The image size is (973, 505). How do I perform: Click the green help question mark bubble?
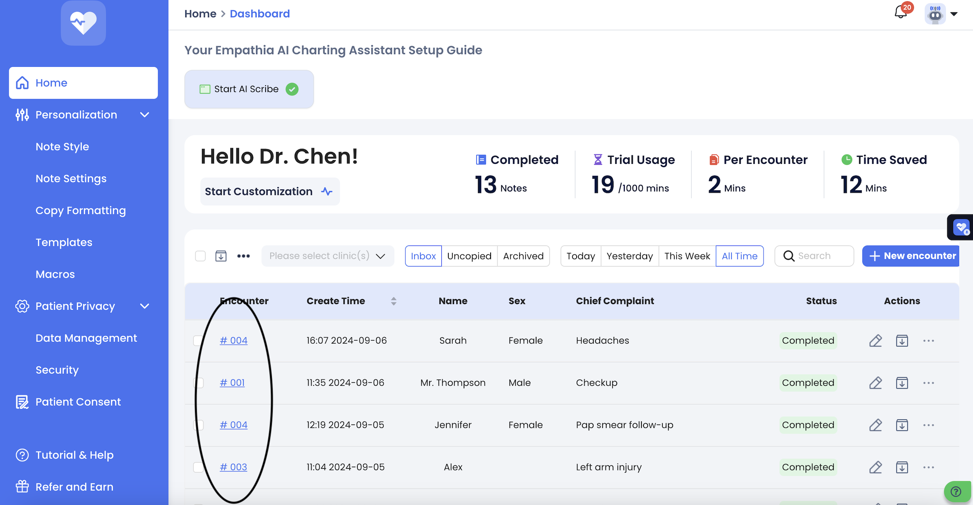click(x=956, y=491)
